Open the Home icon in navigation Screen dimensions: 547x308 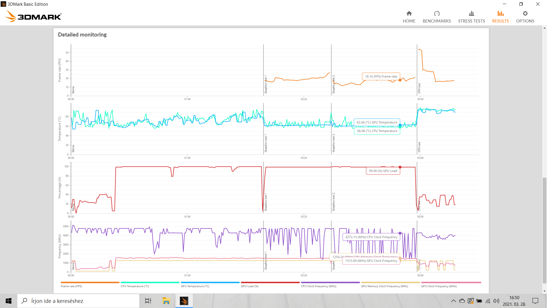[x=409, y=13]
